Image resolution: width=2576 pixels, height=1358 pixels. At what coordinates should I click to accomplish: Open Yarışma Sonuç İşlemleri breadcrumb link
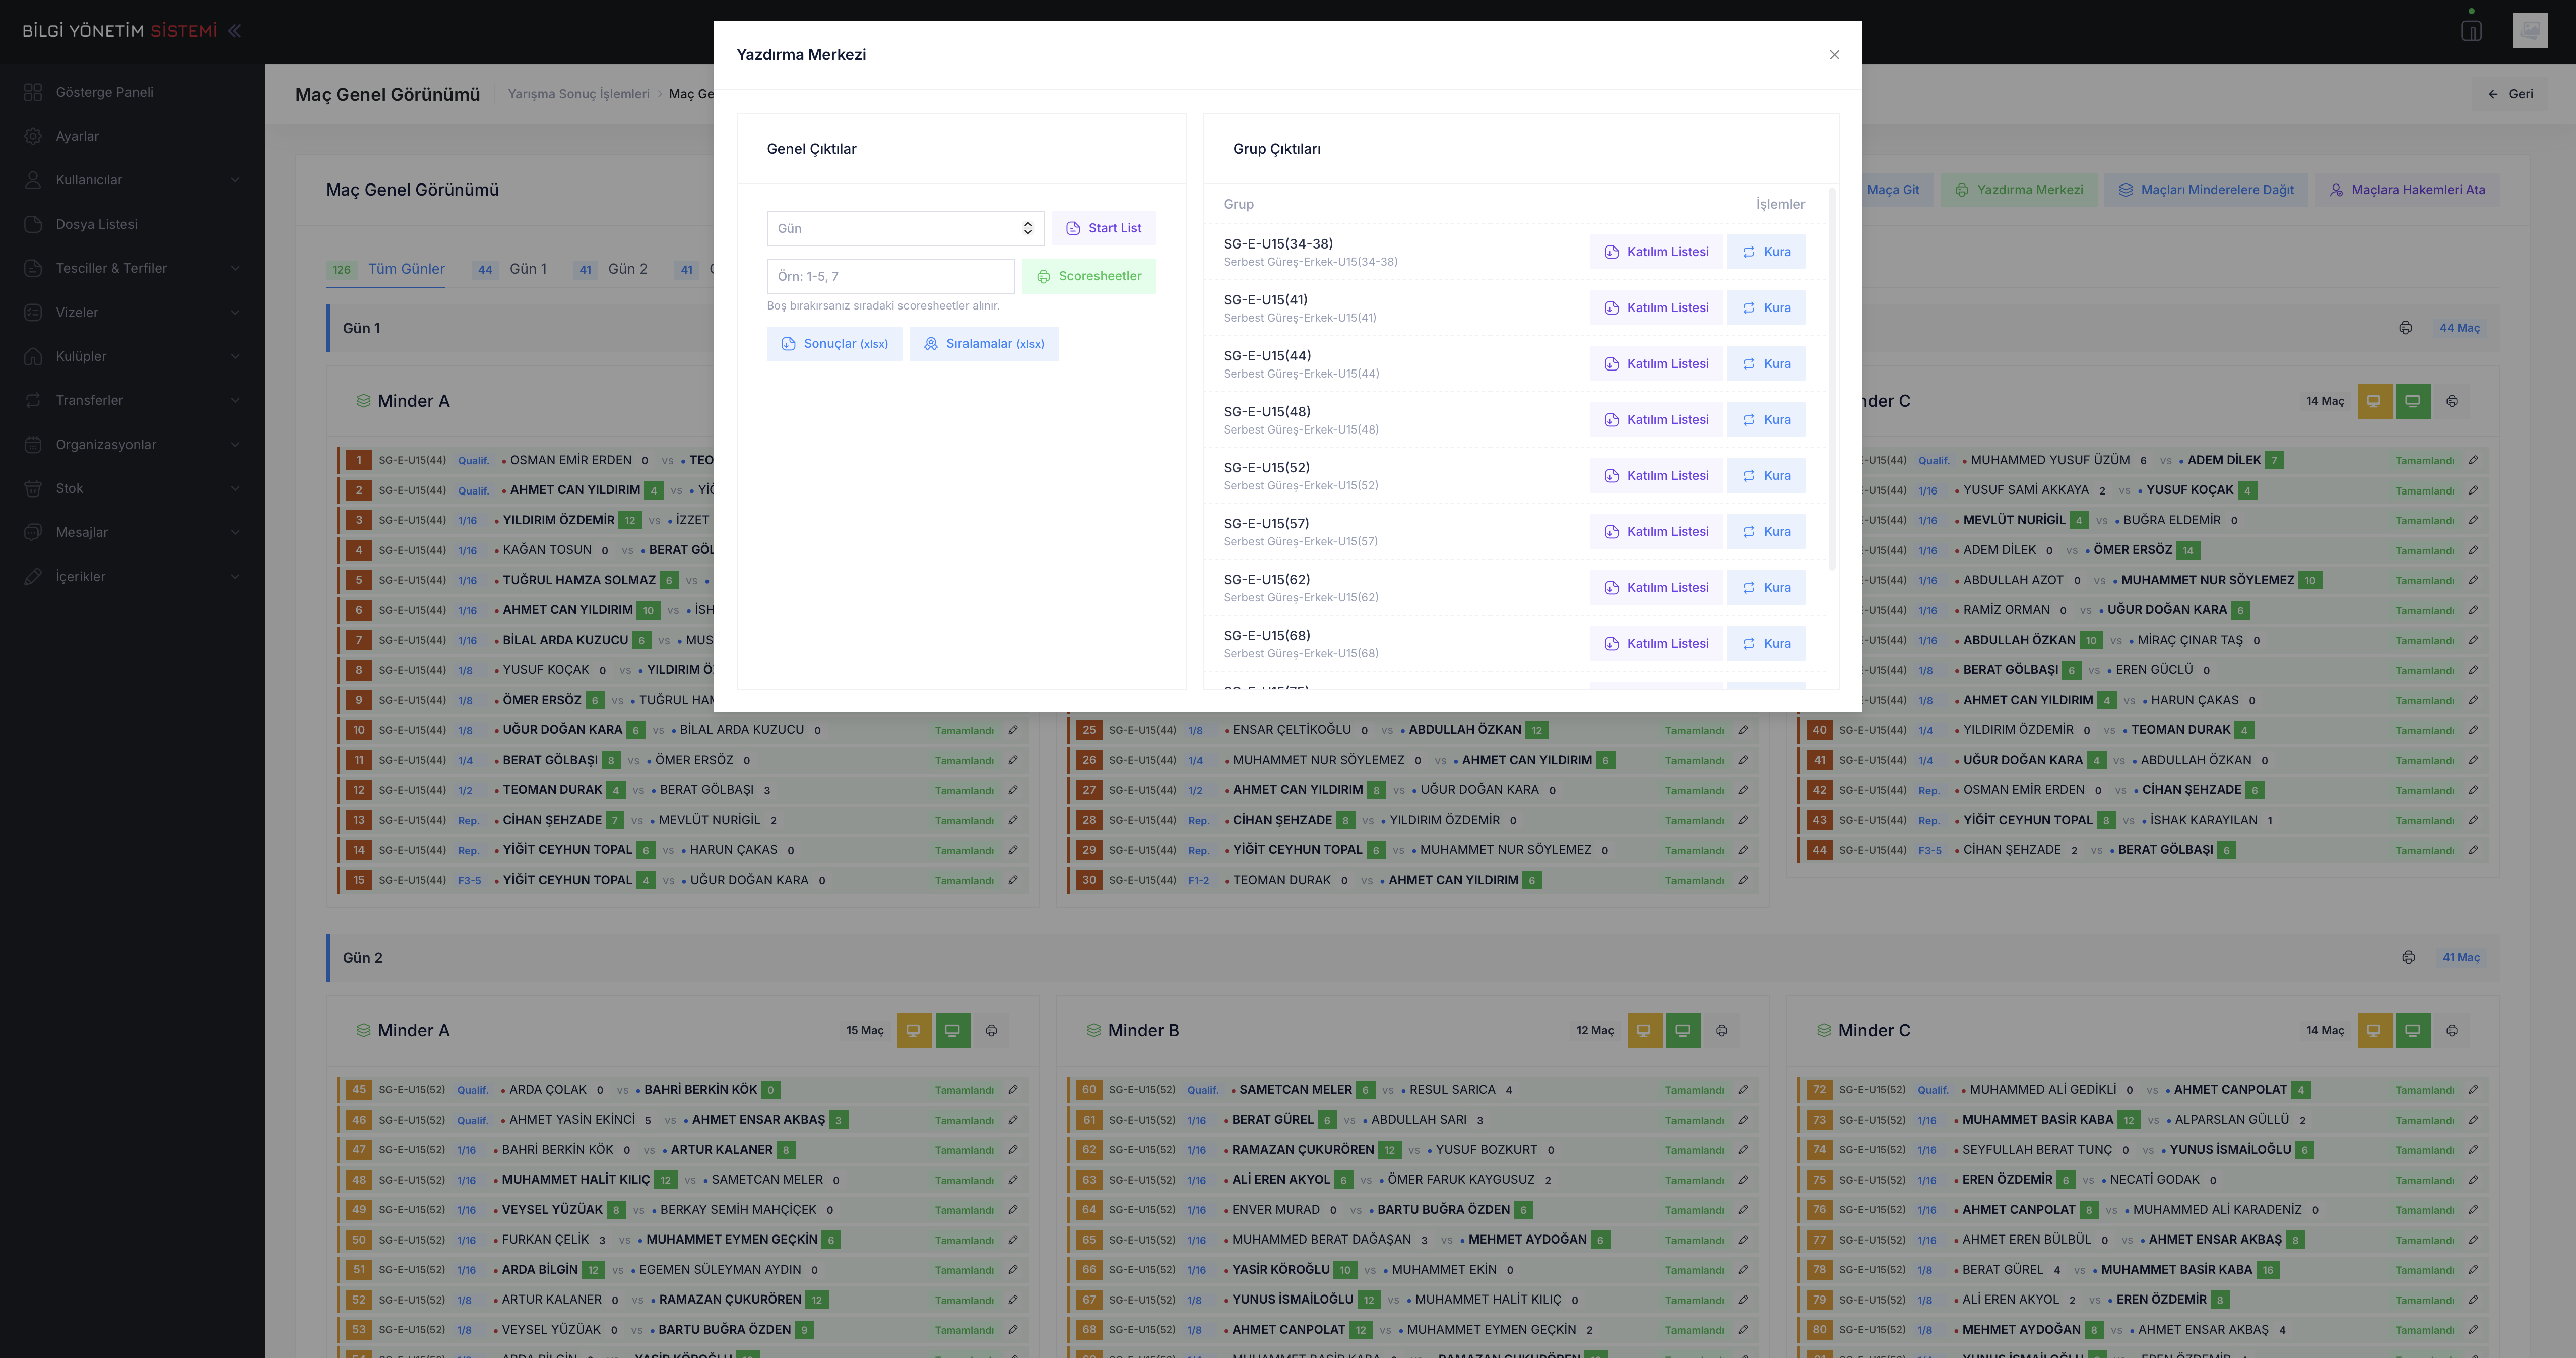578,94
